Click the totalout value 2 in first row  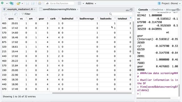[x=130, y=23]
